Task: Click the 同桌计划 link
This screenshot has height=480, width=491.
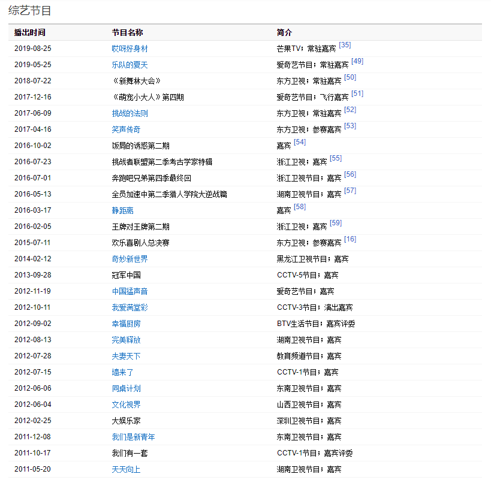Action: click(x=126, y=388)
